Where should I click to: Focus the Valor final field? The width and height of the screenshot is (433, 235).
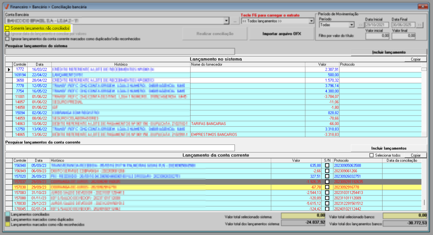404,36
